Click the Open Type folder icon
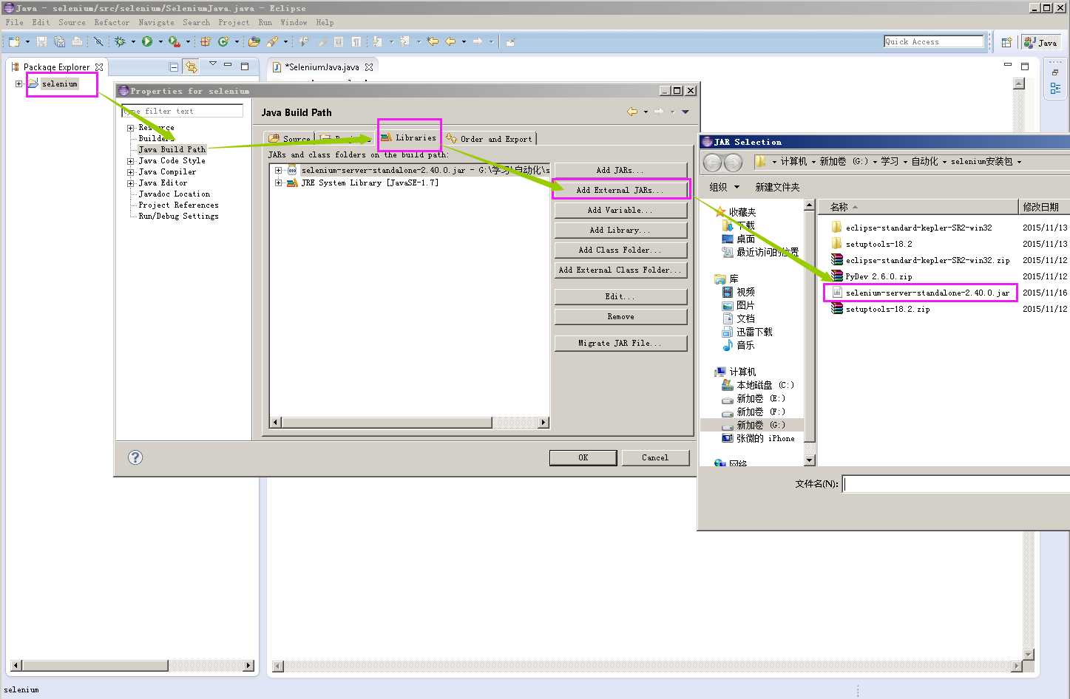The height and width of the screenshot is (699, 1070). [x=254, y=42]
